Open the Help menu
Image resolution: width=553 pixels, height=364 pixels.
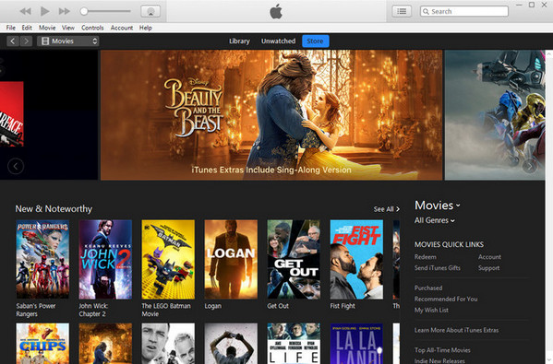click(x=145, y=28)
